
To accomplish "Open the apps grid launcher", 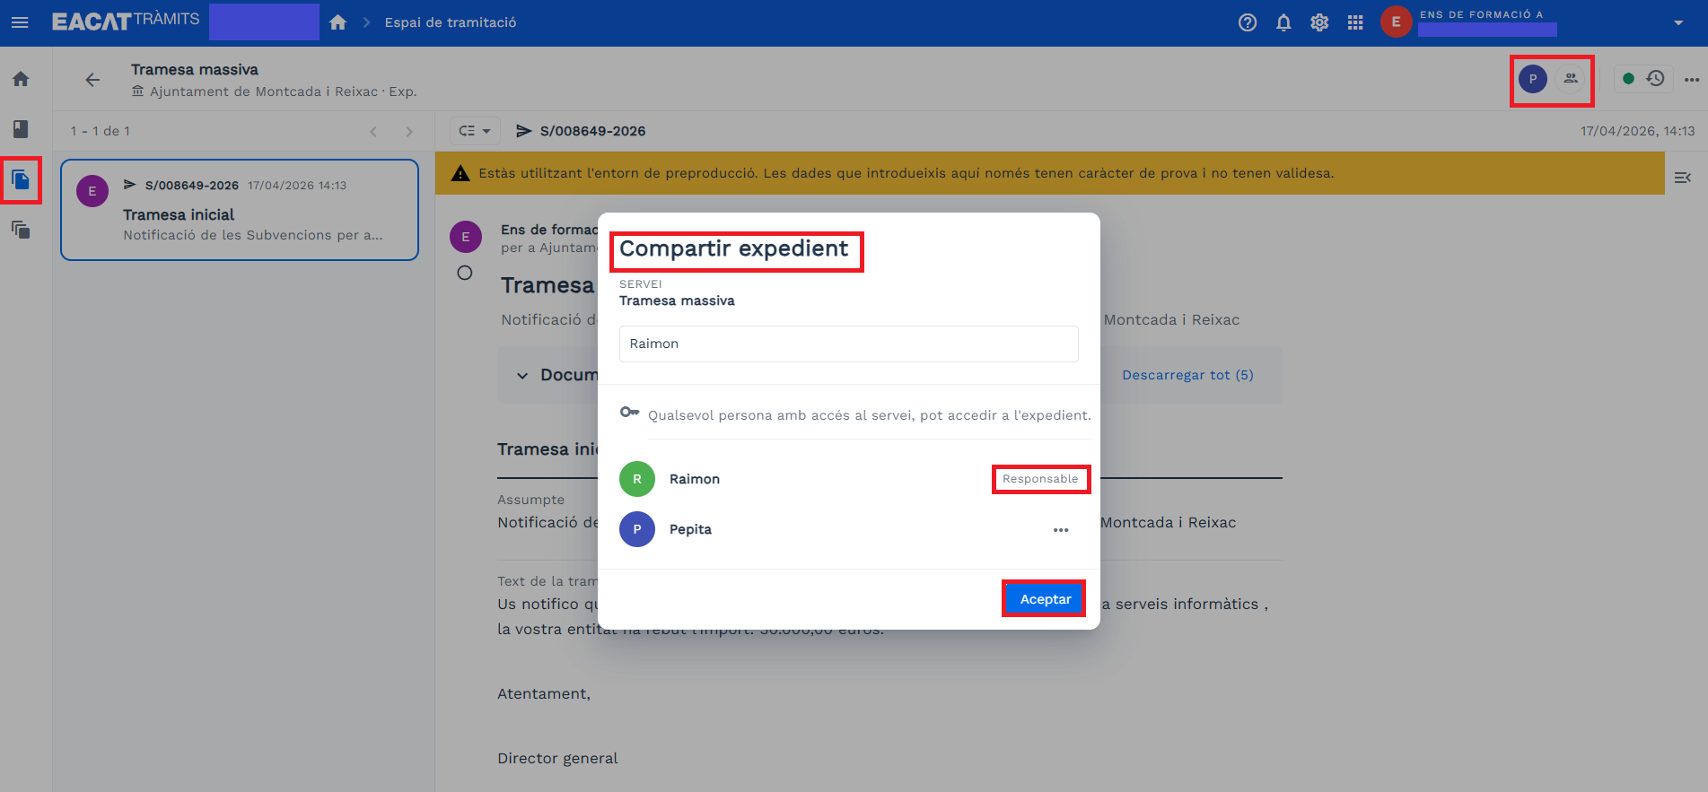I will (1355, 22).
